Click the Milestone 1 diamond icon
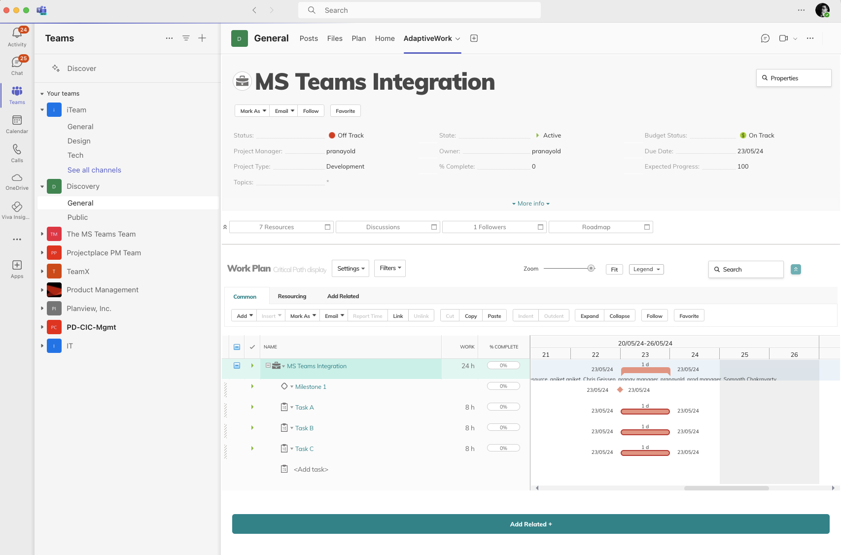The height and width of the screenshot is (555, 841). (284, 386)
